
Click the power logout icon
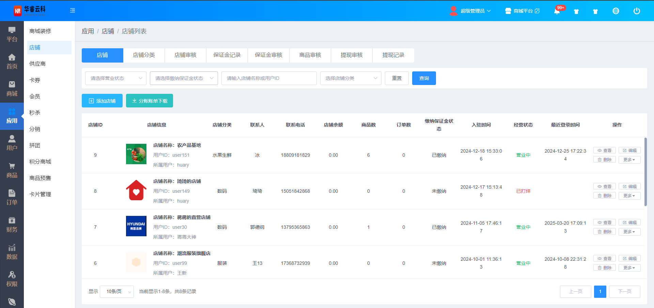click(x=636, y=11)
